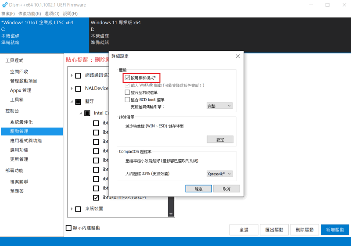Expand the NALDevice tree node
The width and height of the screenshot is (351, 246).
tap(72, 89)
